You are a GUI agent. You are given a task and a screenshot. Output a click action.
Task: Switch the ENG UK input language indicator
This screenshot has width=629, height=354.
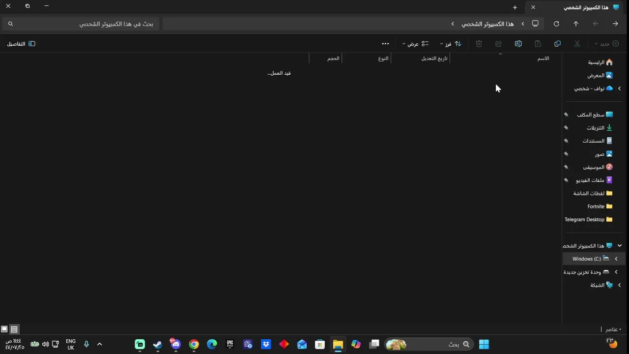(71, 344)
